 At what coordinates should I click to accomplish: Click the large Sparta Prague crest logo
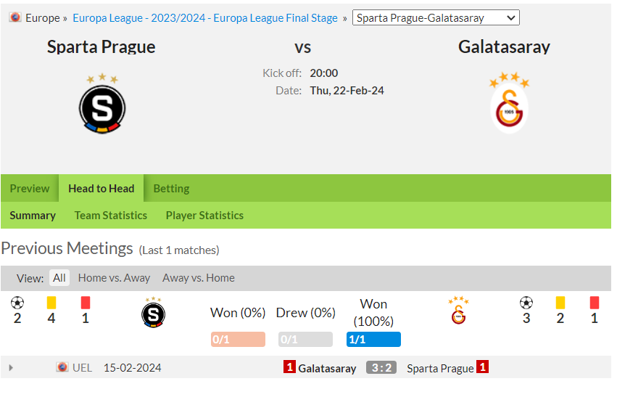pos(102,104)
